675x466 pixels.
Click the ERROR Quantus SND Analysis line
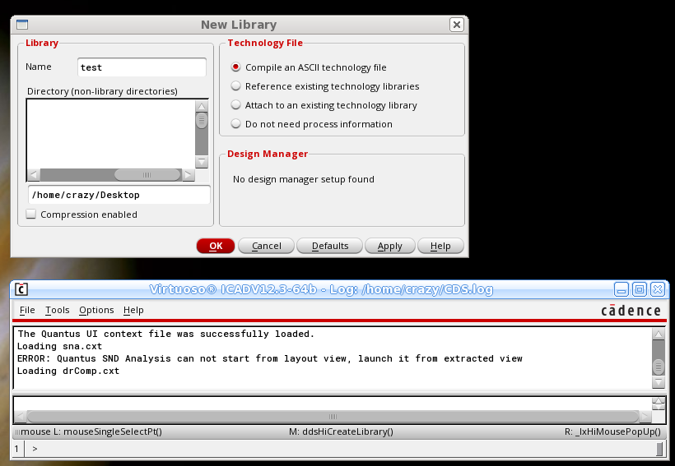[269, 358]
